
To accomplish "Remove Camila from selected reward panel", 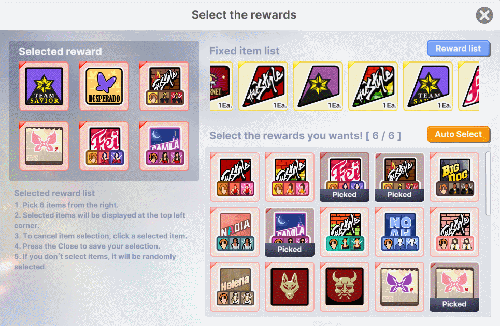I will tap(164, 146).
